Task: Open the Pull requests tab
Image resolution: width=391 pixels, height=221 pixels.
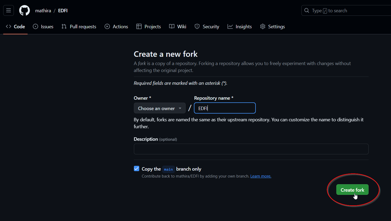Action: click(x=79, y=27)
